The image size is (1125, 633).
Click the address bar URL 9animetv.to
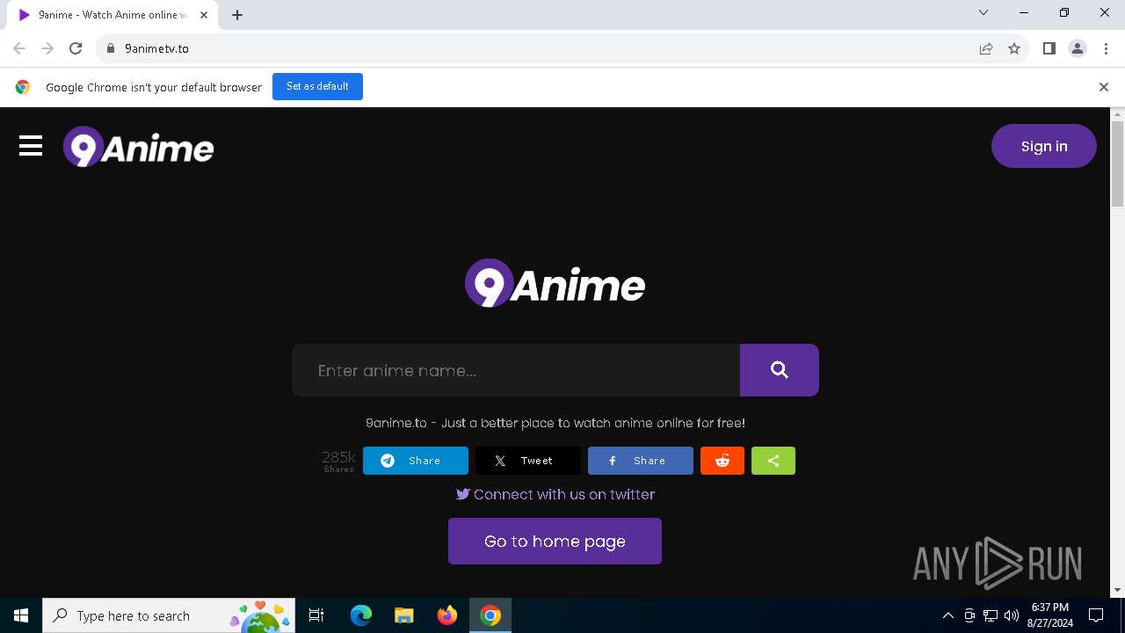[156, 48]
